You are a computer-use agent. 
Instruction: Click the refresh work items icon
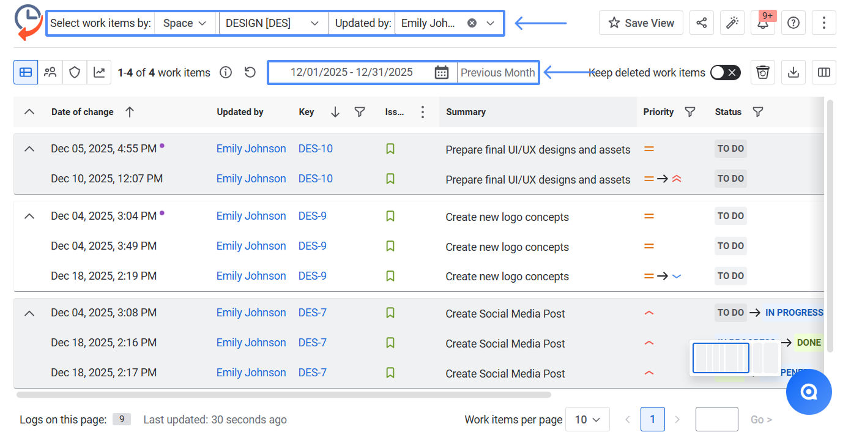click(250, 72)
